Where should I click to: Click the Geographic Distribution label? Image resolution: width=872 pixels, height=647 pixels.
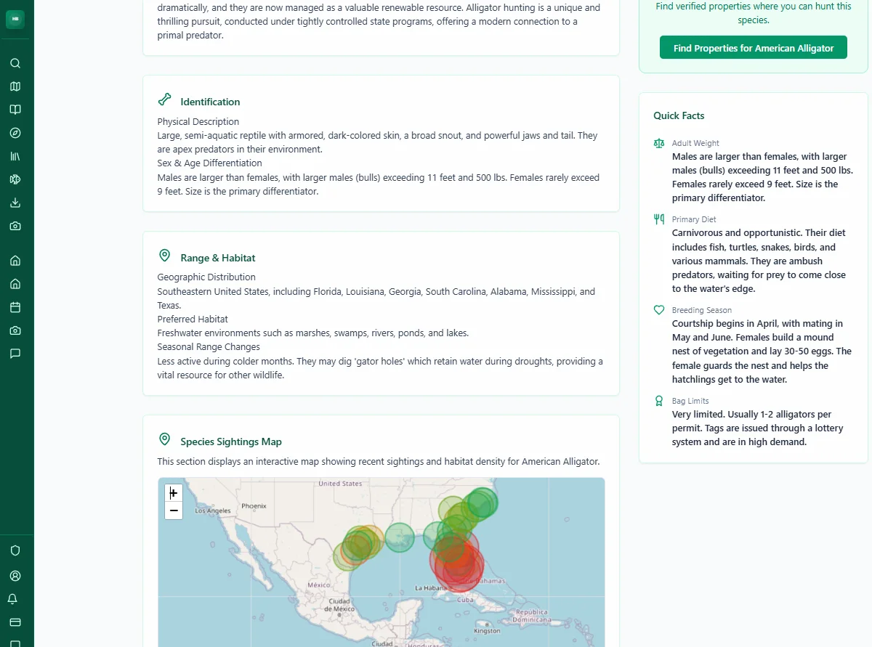(x=206, y=277)
